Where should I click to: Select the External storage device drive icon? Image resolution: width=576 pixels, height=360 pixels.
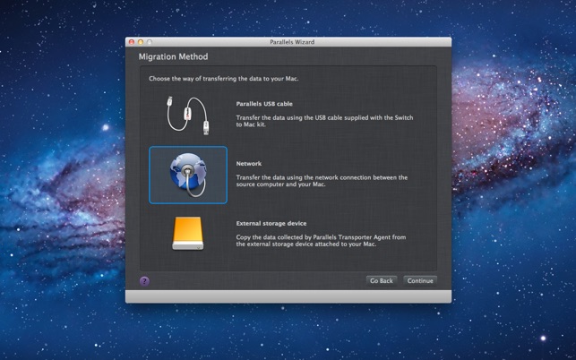point(188,233)
